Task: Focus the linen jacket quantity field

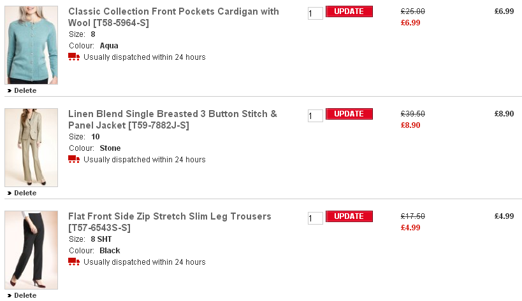Action: point(315,116)
